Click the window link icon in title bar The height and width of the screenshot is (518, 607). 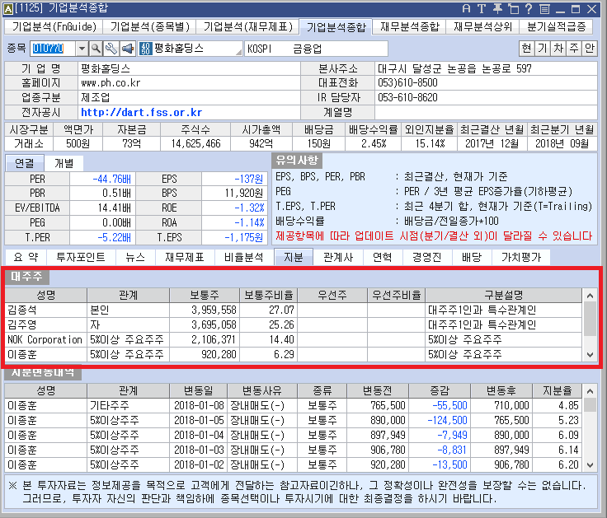coord(513,8)
